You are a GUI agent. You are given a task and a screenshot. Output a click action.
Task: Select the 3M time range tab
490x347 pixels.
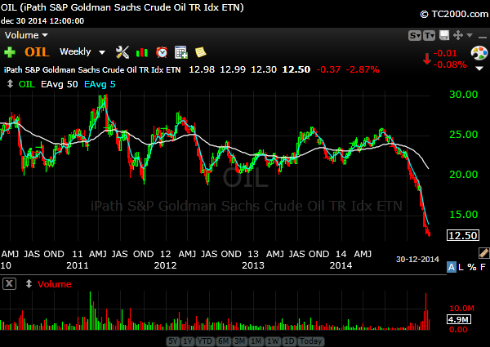point(239,341)
